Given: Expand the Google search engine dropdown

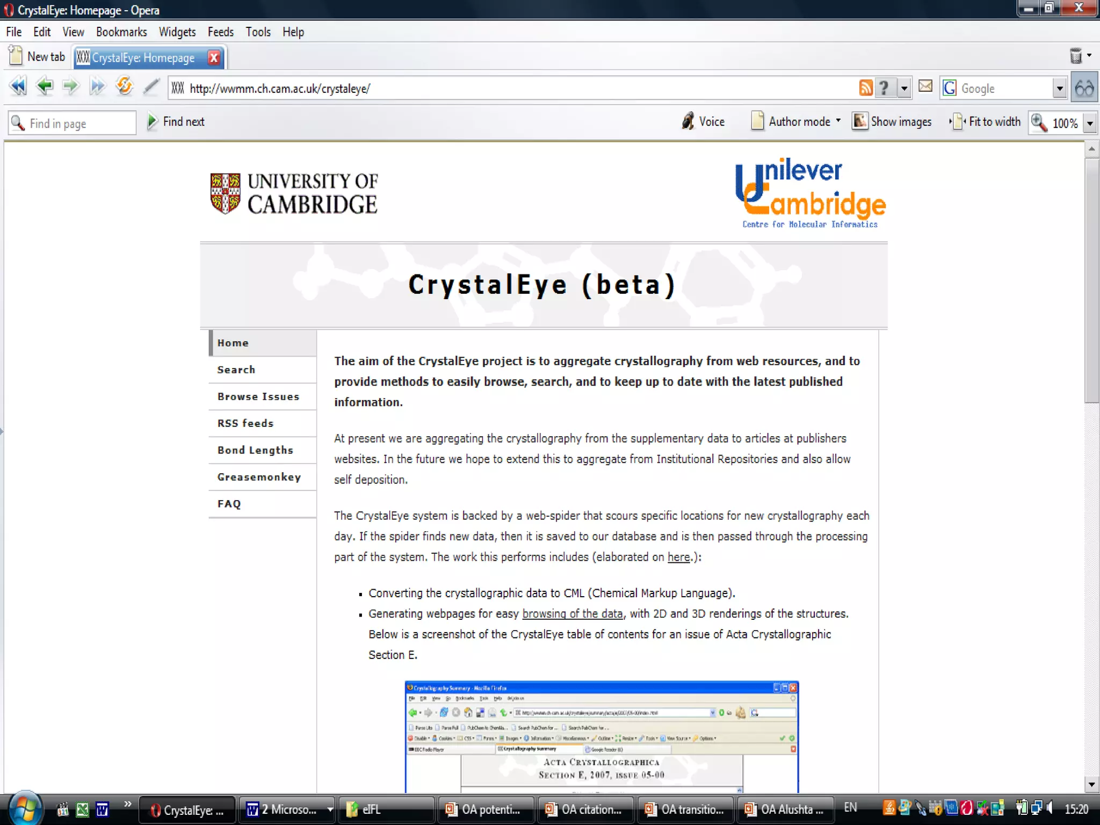Looking at the screenshot, I should [x=1059, y=89].
